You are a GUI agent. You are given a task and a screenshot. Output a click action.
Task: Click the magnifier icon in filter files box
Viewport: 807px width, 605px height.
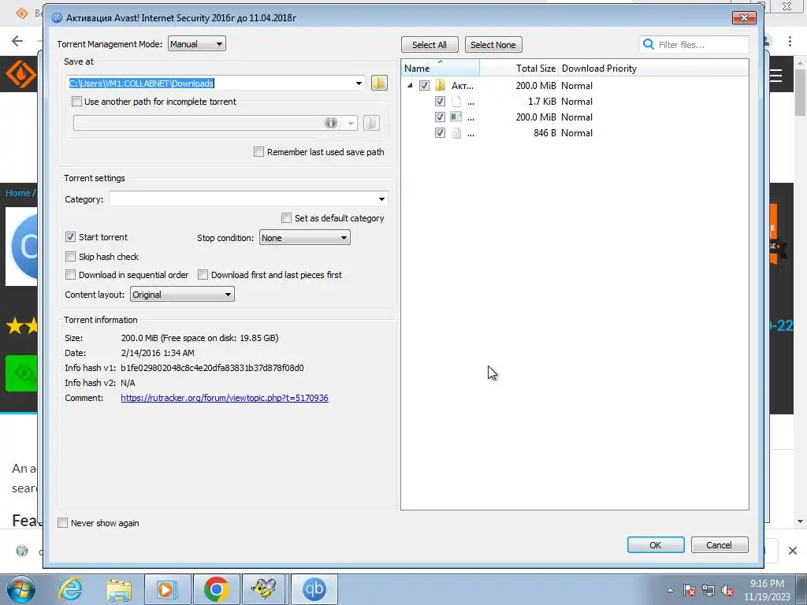tap(649, 44)
